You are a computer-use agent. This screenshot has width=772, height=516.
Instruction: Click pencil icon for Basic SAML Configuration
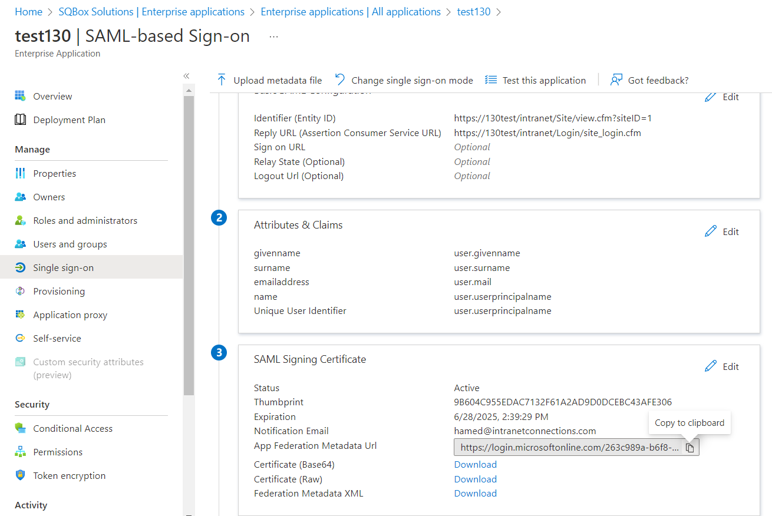pos(711,97)
